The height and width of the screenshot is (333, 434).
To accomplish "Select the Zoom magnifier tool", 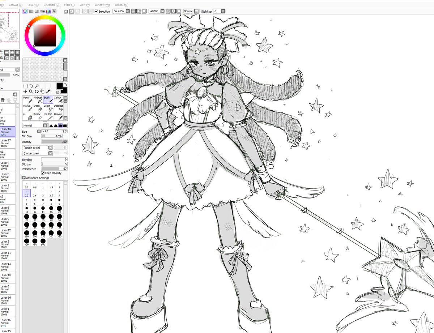I will click(31, 92).
